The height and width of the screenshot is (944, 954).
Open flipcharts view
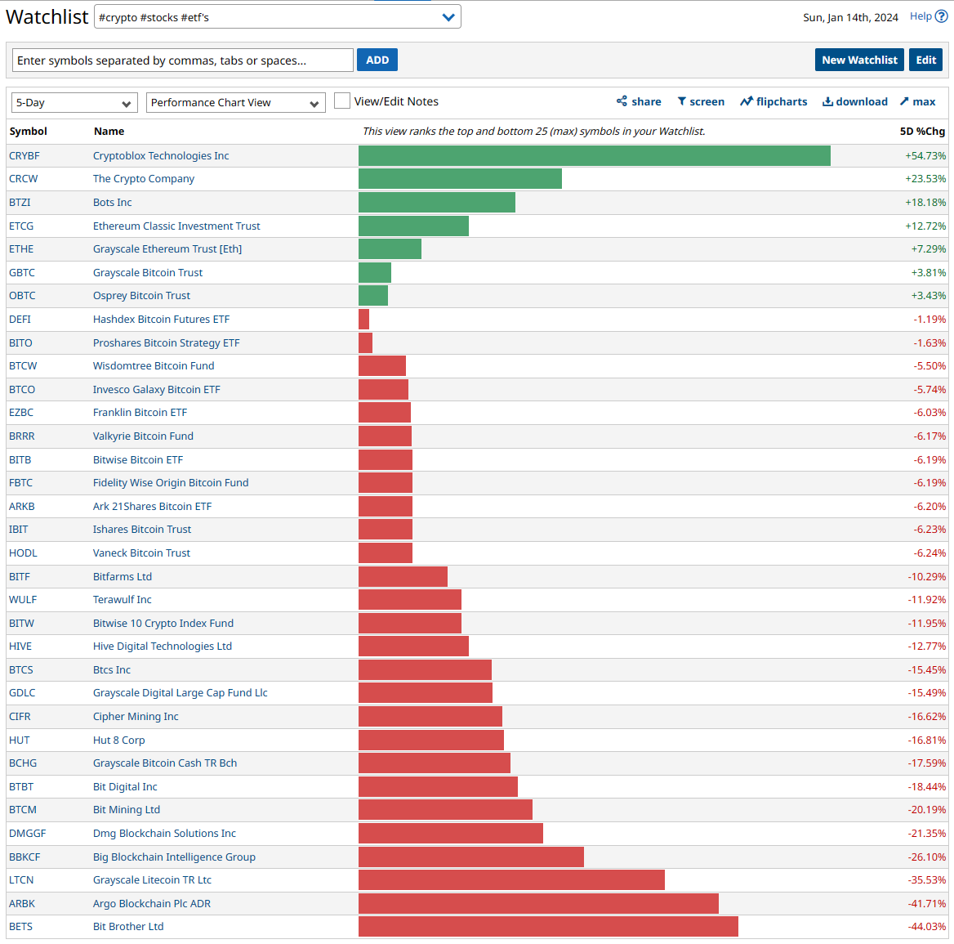tap(773, 101)
